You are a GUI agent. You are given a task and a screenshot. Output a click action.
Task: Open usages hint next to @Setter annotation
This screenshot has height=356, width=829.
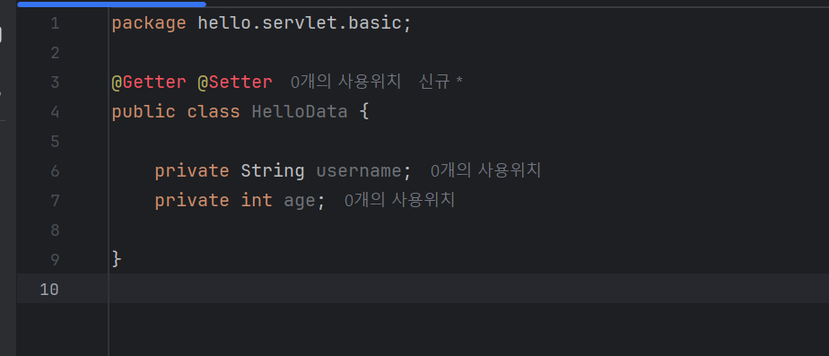click(x=345, y=82)
